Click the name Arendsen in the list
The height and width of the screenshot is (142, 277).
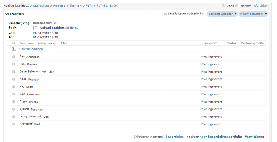click(x=33, y=57)
